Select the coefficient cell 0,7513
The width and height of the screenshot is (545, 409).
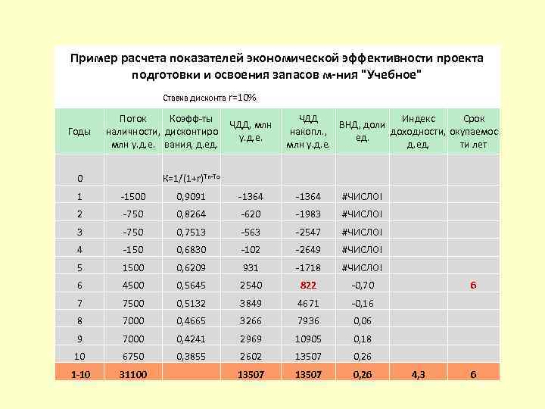pos(192,232)
